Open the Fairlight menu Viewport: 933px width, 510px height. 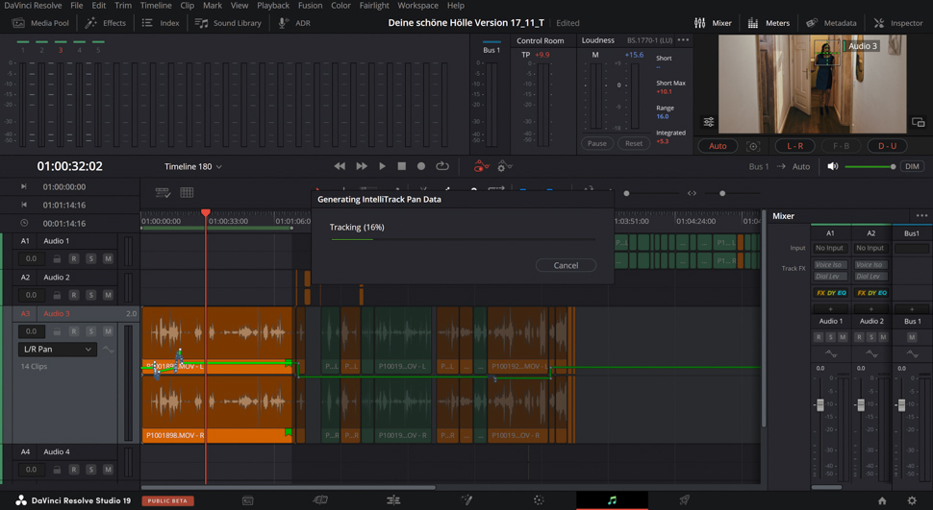[374, 6]
